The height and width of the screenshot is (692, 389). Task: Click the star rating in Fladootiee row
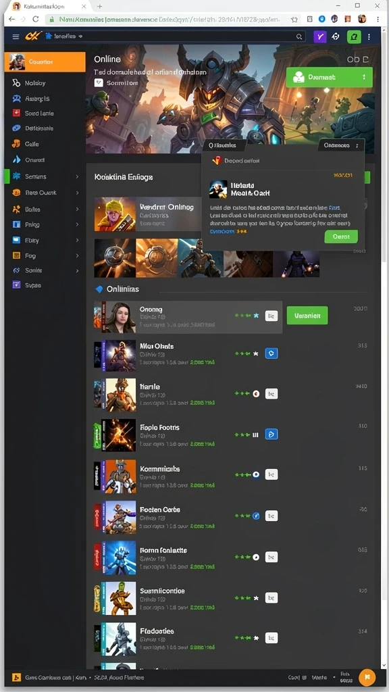coord(247,638)
